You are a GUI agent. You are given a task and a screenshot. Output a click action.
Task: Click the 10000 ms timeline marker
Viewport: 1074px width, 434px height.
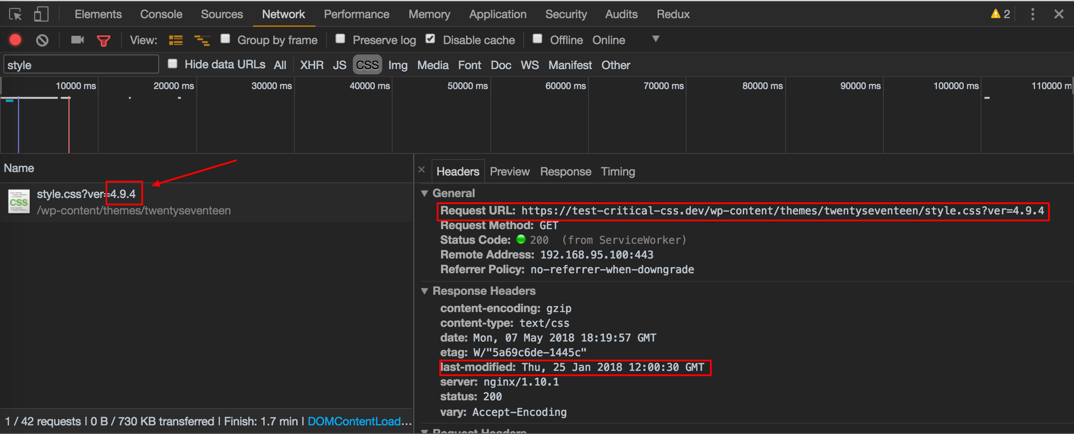tap(76, 86)
